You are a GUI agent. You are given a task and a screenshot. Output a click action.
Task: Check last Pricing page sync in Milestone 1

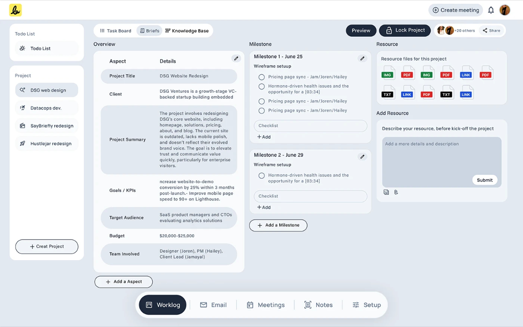click(x=261, y=111)
